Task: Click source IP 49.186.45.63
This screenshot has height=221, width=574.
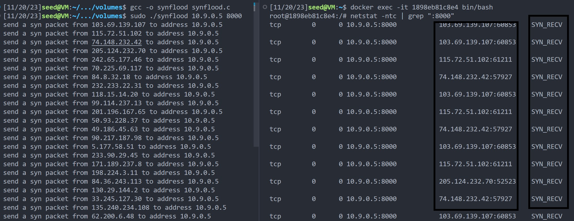Action: [114, 129]
